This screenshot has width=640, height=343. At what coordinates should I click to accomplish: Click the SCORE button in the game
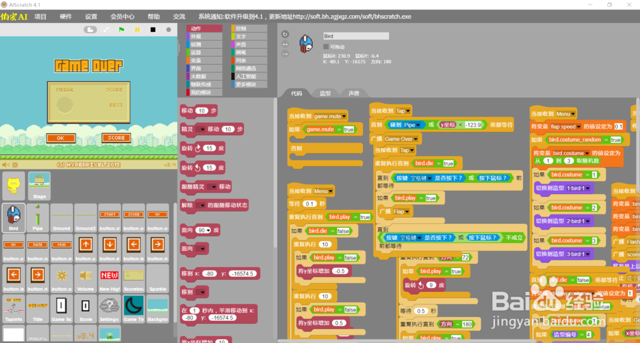[116, 138]
